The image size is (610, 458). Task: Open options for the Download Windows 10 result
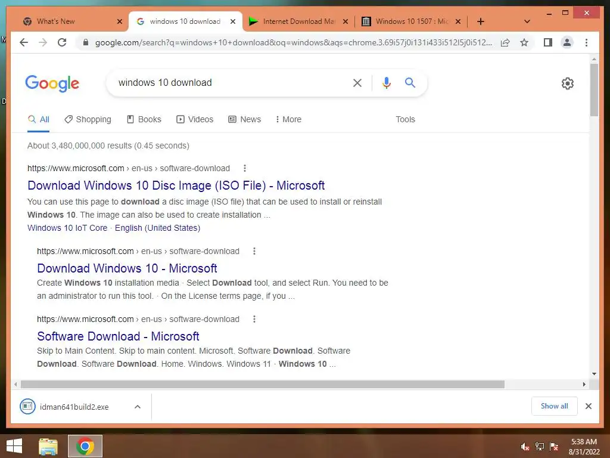(254, 251)
